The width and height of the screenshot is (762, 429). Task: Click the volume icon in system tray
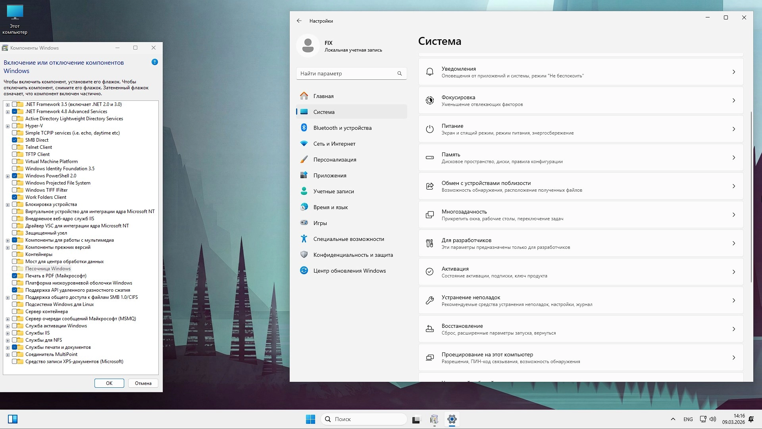point(713,419)
